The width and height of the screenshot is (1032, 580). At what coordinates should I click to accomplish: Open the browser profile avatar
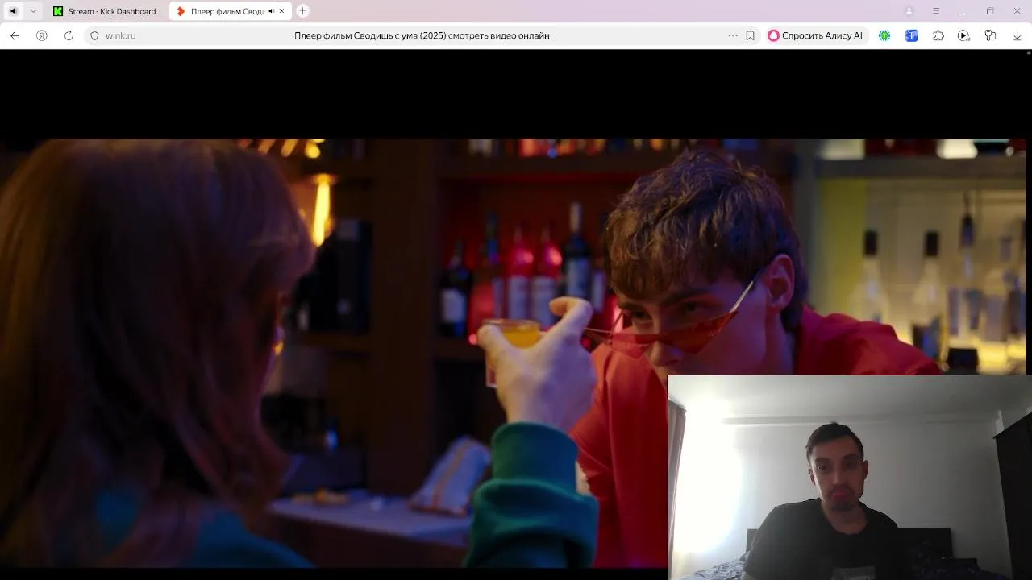tap(909, 11)
